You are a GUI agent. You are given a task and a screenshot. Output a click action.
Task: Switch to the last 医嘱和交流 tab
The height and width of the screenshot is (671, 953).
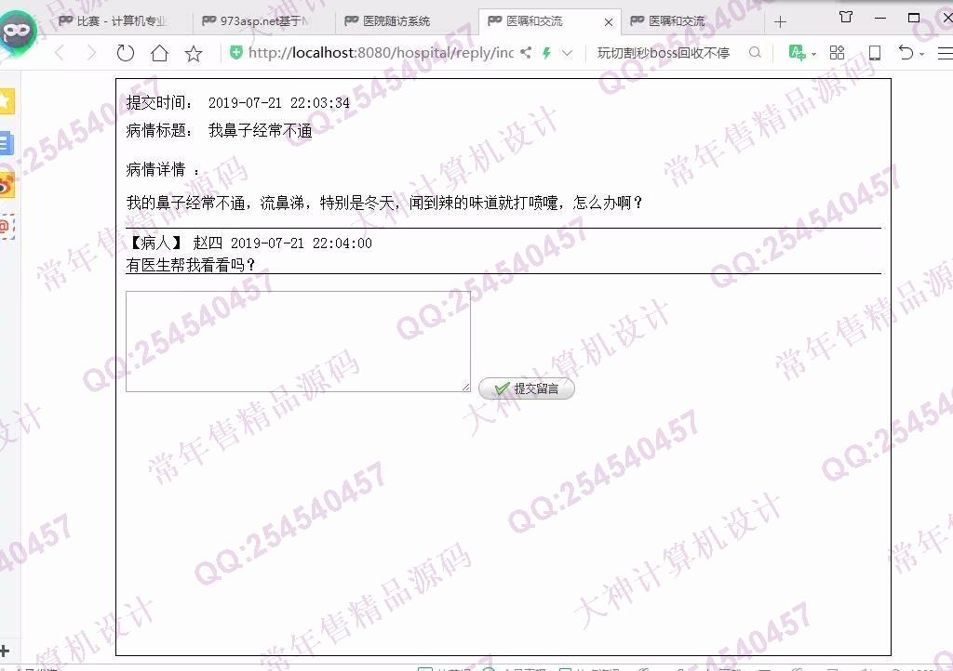pos(692,21)
